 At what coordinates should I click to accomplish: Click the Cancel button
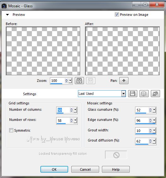(85, 169)
